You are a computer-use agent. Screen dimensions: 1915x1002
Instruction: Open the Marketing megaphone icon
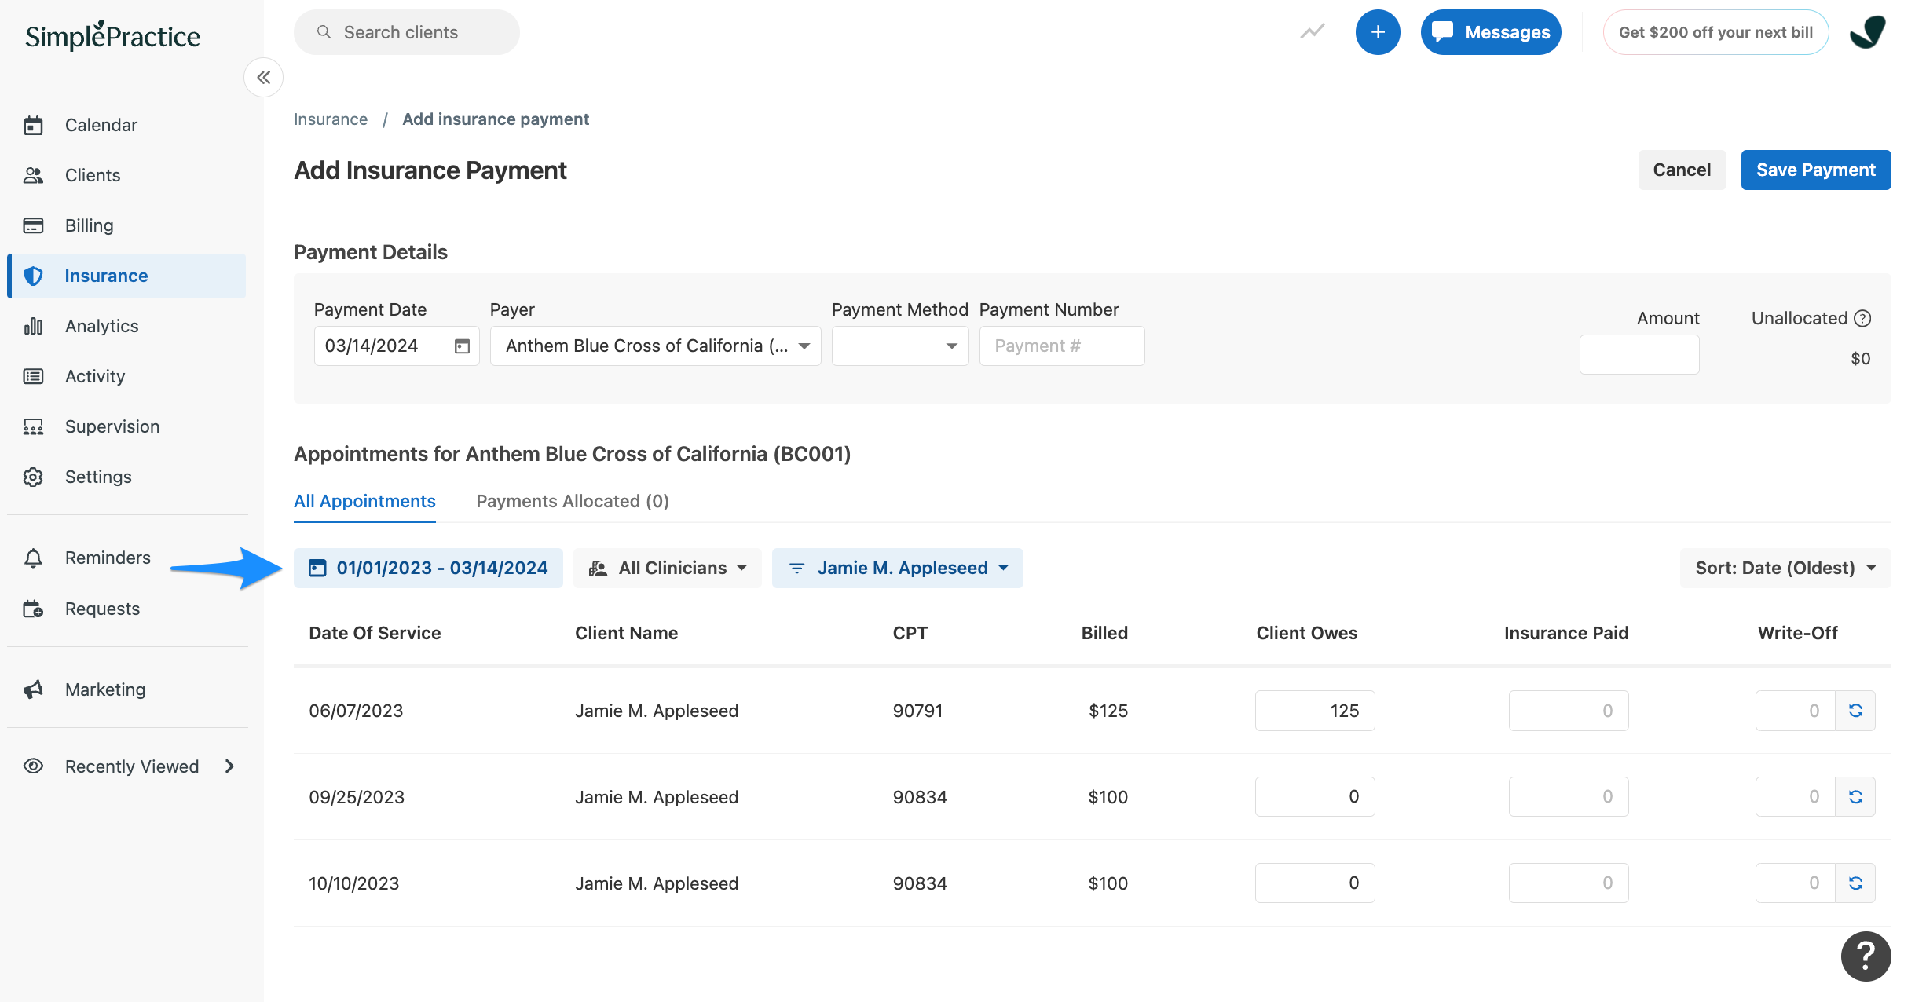click(33, 689)
